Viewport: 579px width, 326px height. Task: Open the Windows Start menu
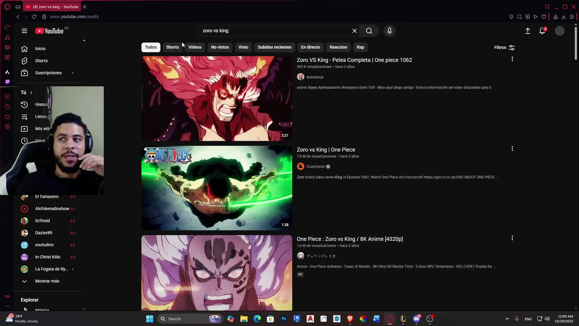[x=150, y=319]
